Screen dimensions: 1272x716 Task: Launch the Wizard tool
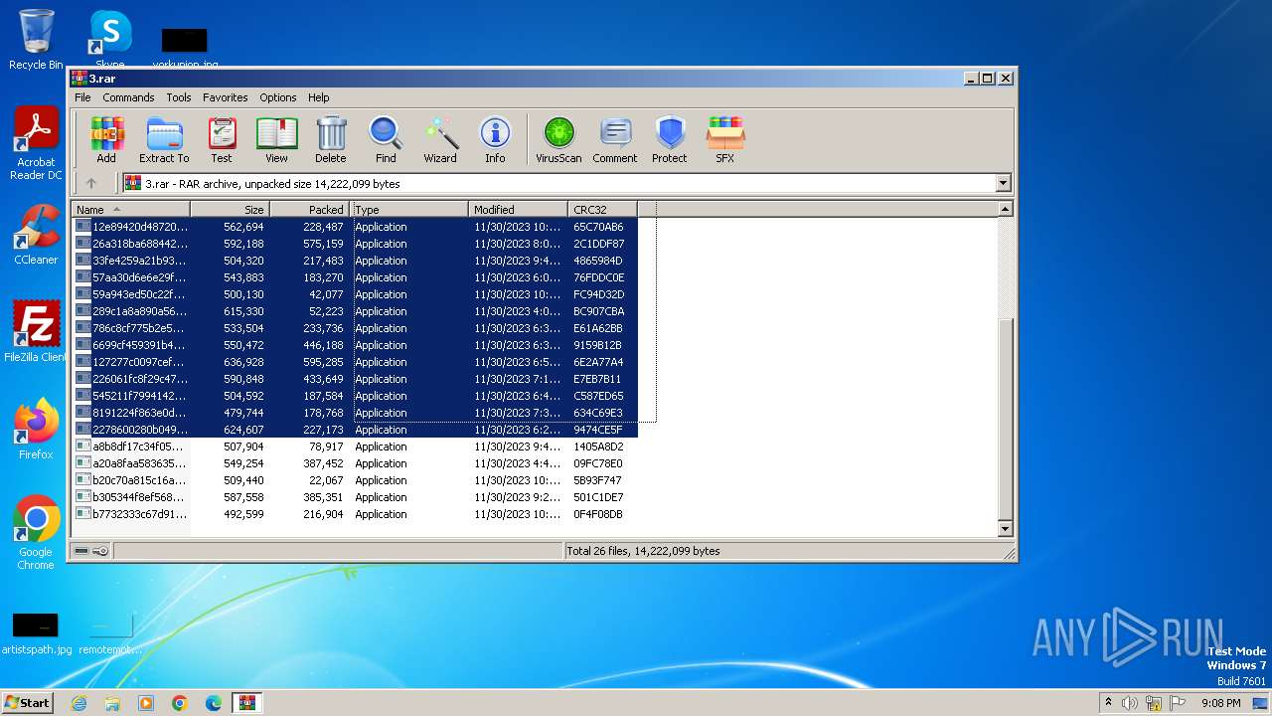coord(440,139)
